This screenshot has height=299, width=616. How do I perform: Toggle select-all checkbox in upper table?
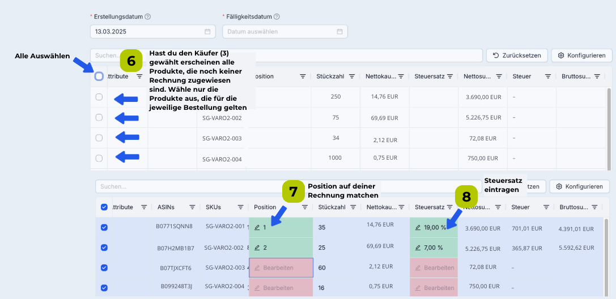pos(99,76)
